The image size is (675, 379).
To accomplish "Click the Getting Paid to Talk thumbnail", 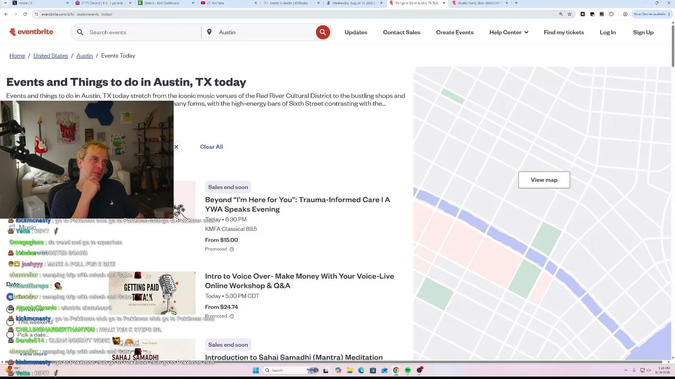I will 152,293.
